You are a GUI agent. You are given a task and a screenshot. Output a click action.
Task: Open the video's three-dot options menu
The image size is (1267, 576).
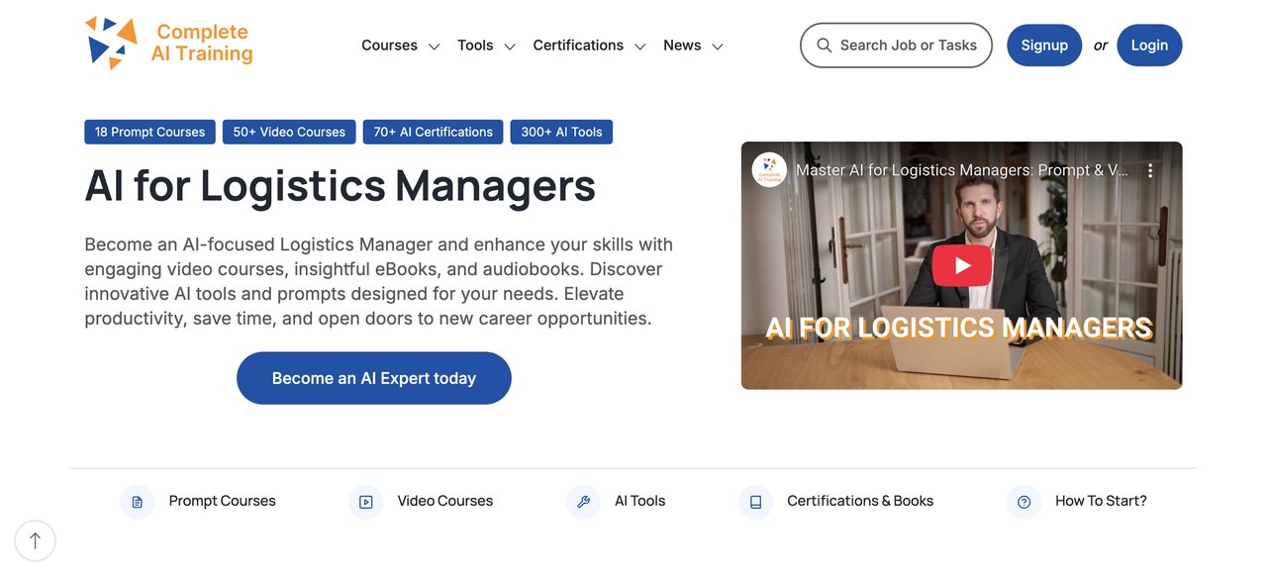[1150, 170]
